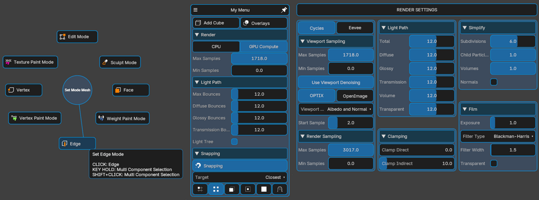Click the arch-shaped snap icon

(279, 189)
